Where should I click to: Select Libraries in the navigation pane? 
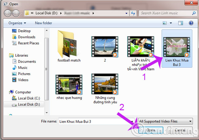pos(21,55)
